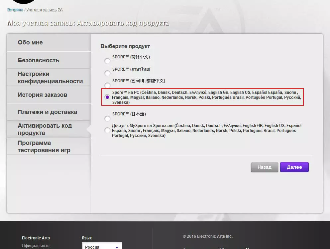330x249 pixels.
Task: Open the Обо мне section
Action: coord(49,43)
